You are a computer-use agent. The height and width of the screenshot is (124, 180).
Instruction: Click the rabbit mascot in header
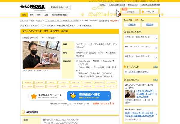click(x=118, y=13)
